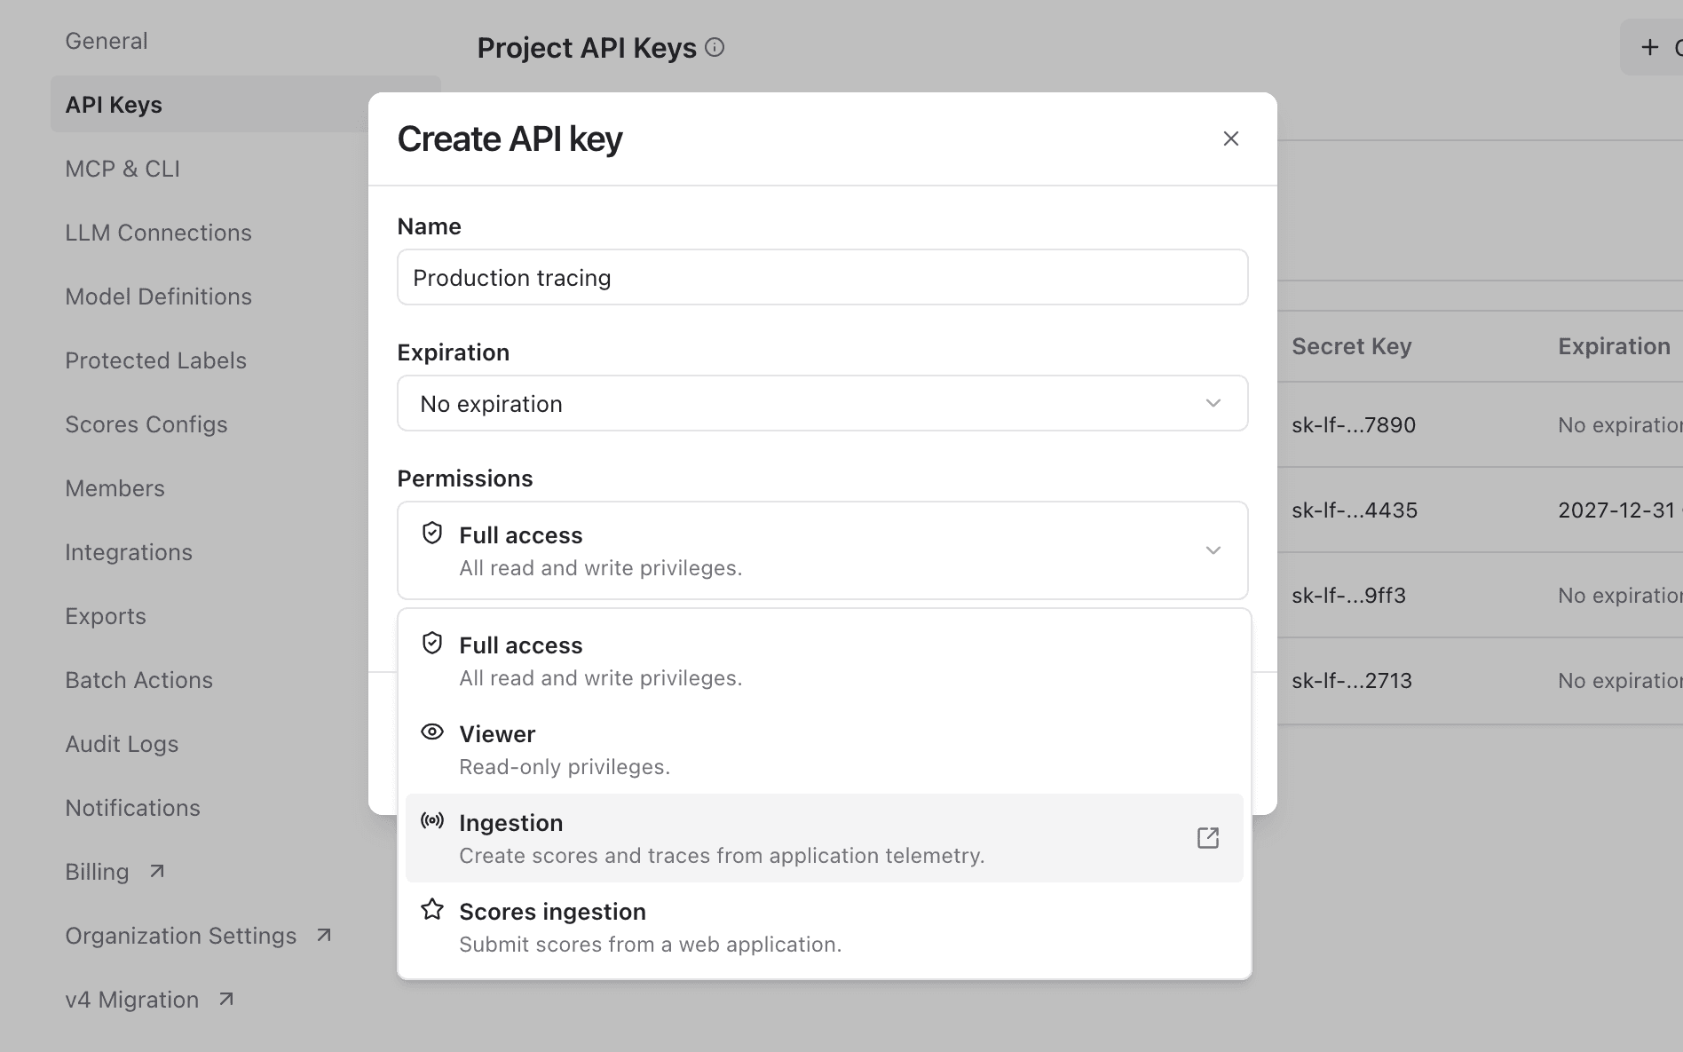Click the broadcast icon beside the Ingestion option
This screenshot has height=1052, width=1683.
(432, 820)
